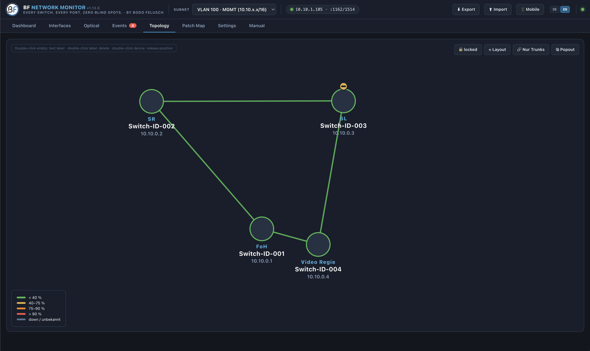Click the Video Regie Switch-ID-004 node circle

(x=318, y=244)
